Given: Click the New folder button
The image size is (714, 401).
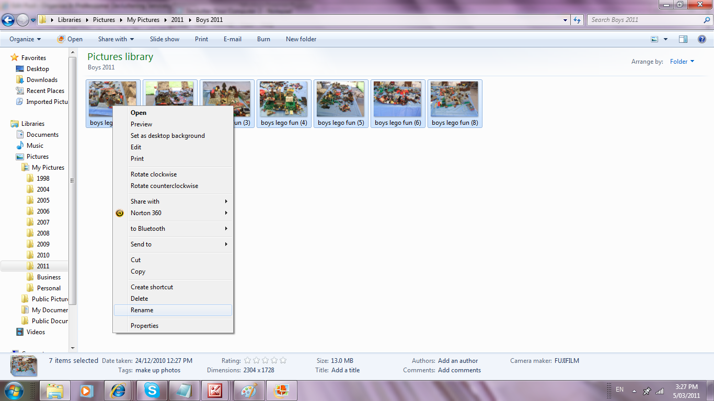Looking at the screenshot, I should pos(301,39).
